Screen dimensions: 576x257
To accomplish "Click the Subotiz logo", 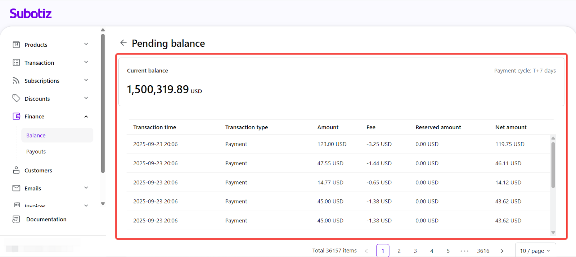I will (31, 14).
